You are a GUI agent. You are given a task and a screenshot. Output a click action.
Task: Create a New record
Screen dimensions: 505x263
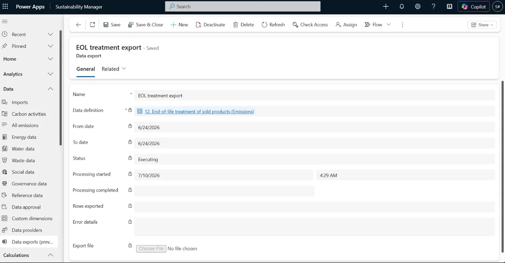(x=180, y=24)
